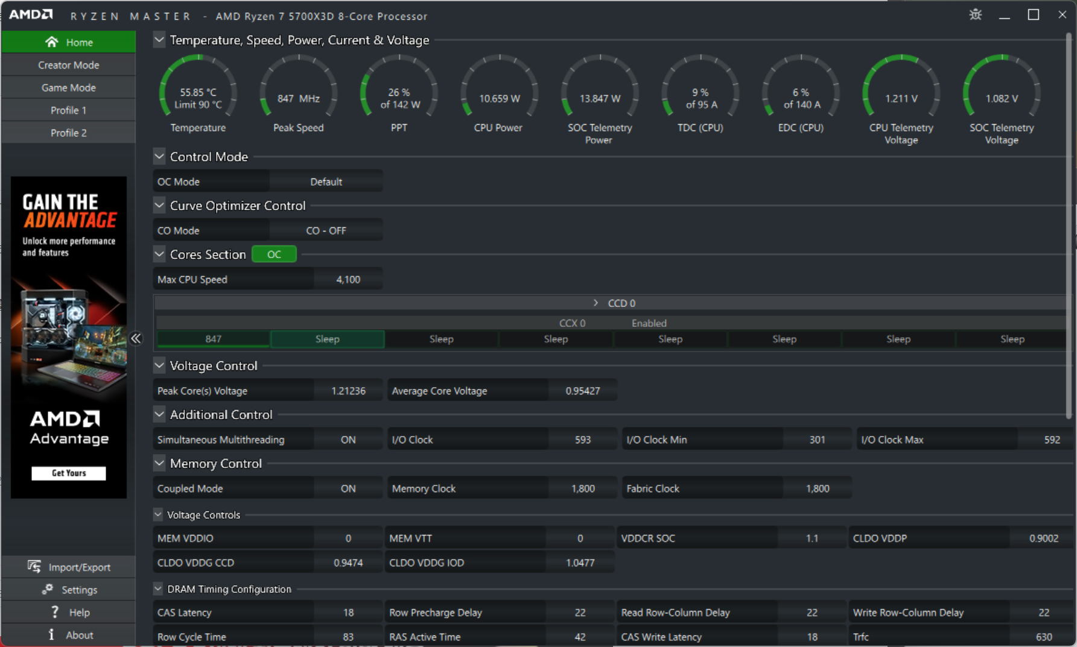Image resolution: width=1077 pixels, height=647 pixels.
Task: Select Profile 1
Action: pos(68,110)
